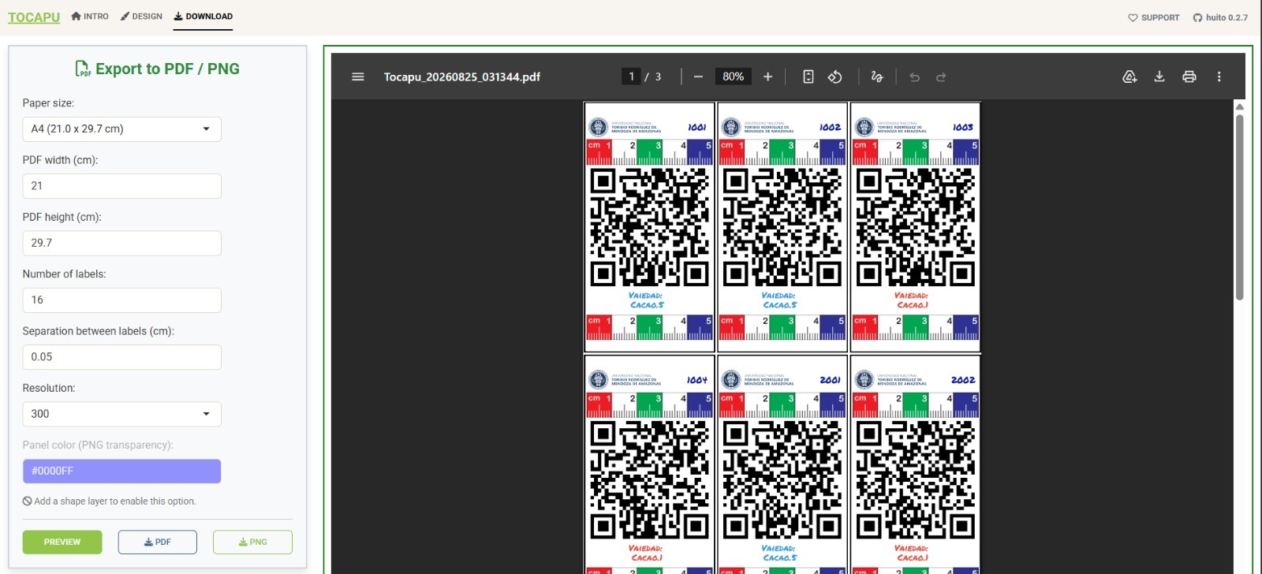Pick the panel color #0000FF swatch

121,471
